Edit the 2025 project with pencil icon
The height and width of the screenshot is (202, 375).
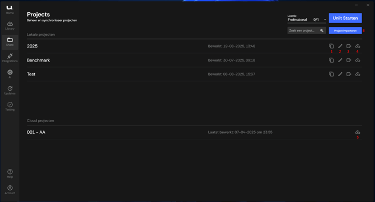[340, 46]
